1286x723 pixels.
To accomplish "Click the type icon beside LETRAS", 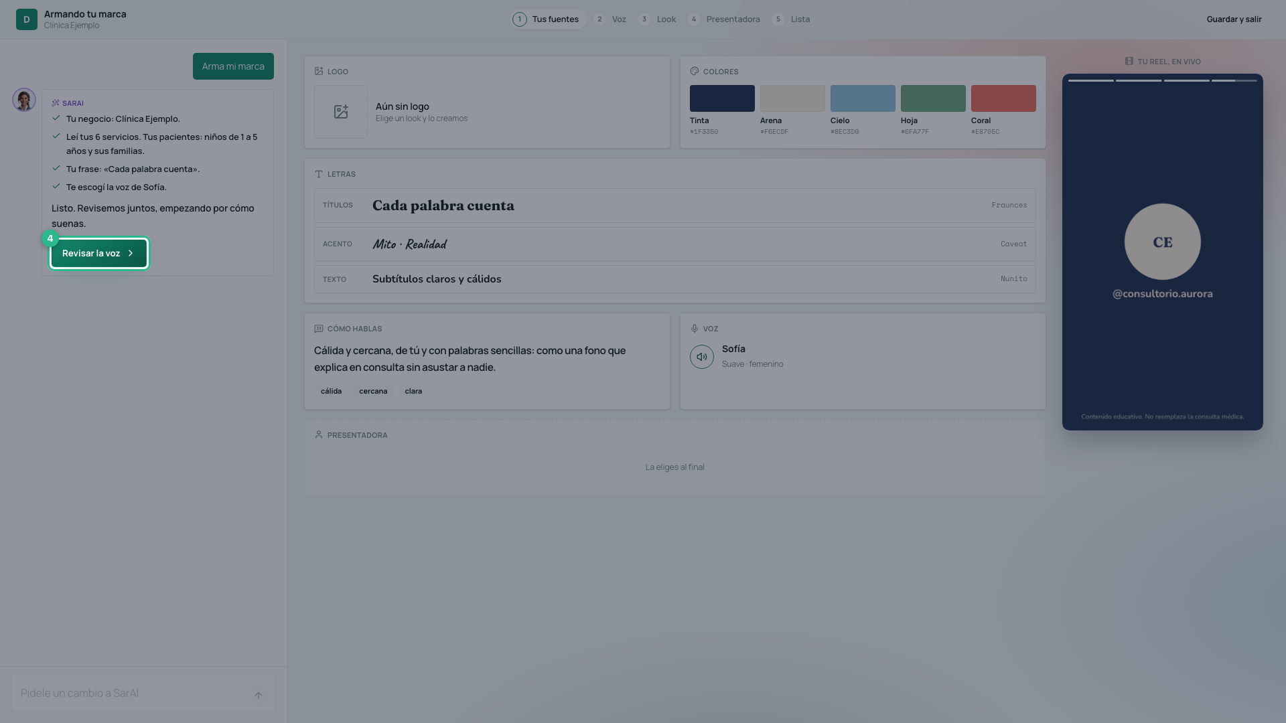I will click(x=319, y=174).
